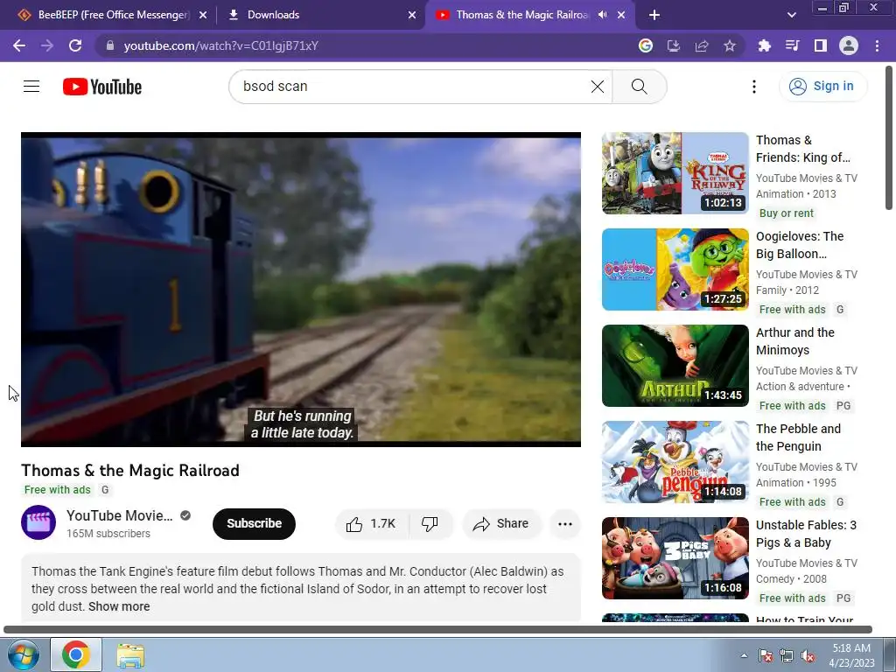Open the YouTube hamburger guide menu
This screenshot has height=672, width=896.
tap(31, 87)
